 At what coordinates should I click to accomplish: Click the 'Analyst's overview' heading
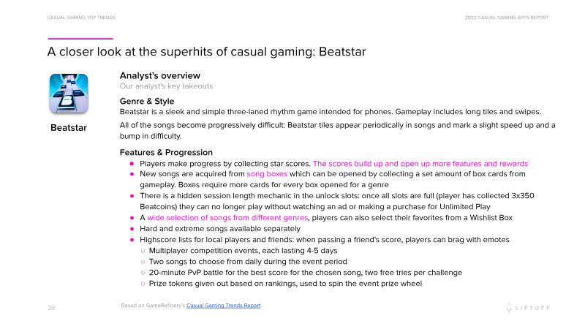coord(160,76)
